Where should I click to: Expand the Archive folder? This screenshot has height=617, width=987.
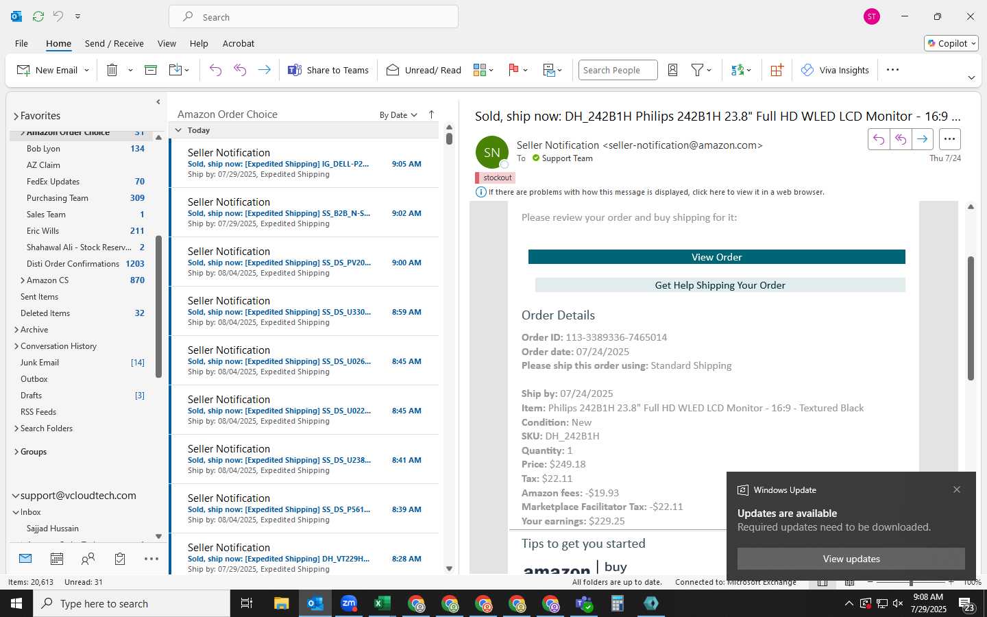[x=16, y=330]
